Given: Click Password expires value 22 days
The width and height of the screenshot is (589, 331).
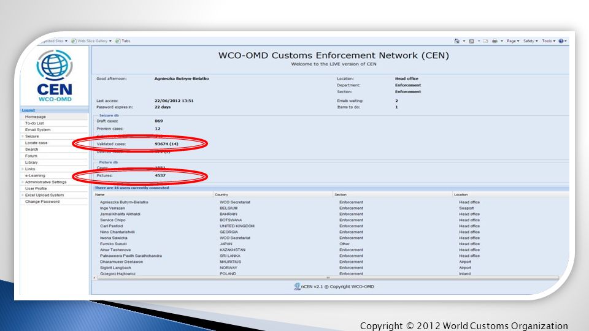Looking at the screenshot, I should (162, 107).
